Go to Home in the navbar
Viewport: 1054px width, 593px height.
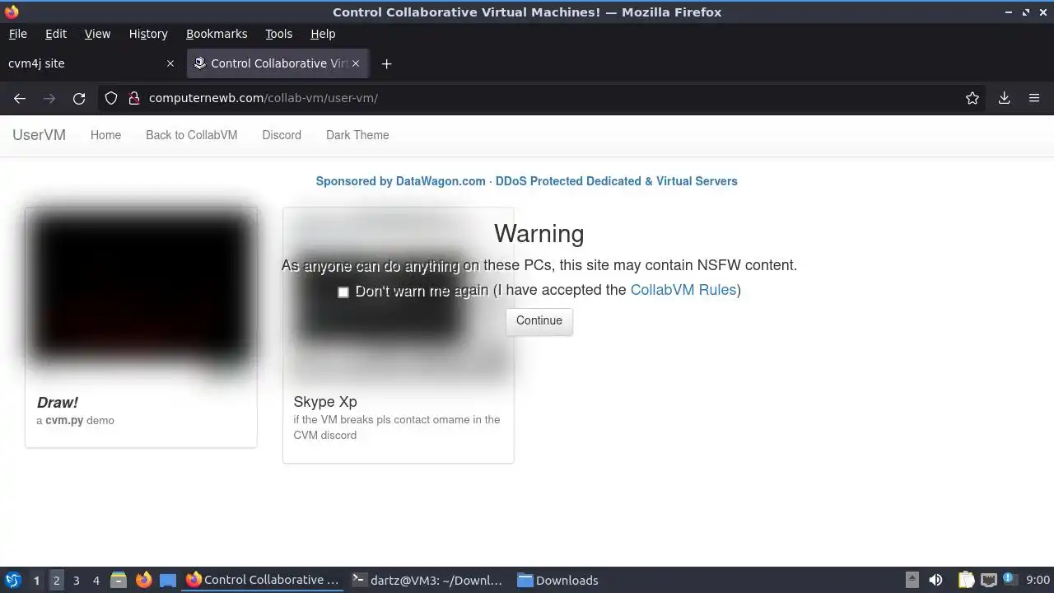[x=105, y=135]
